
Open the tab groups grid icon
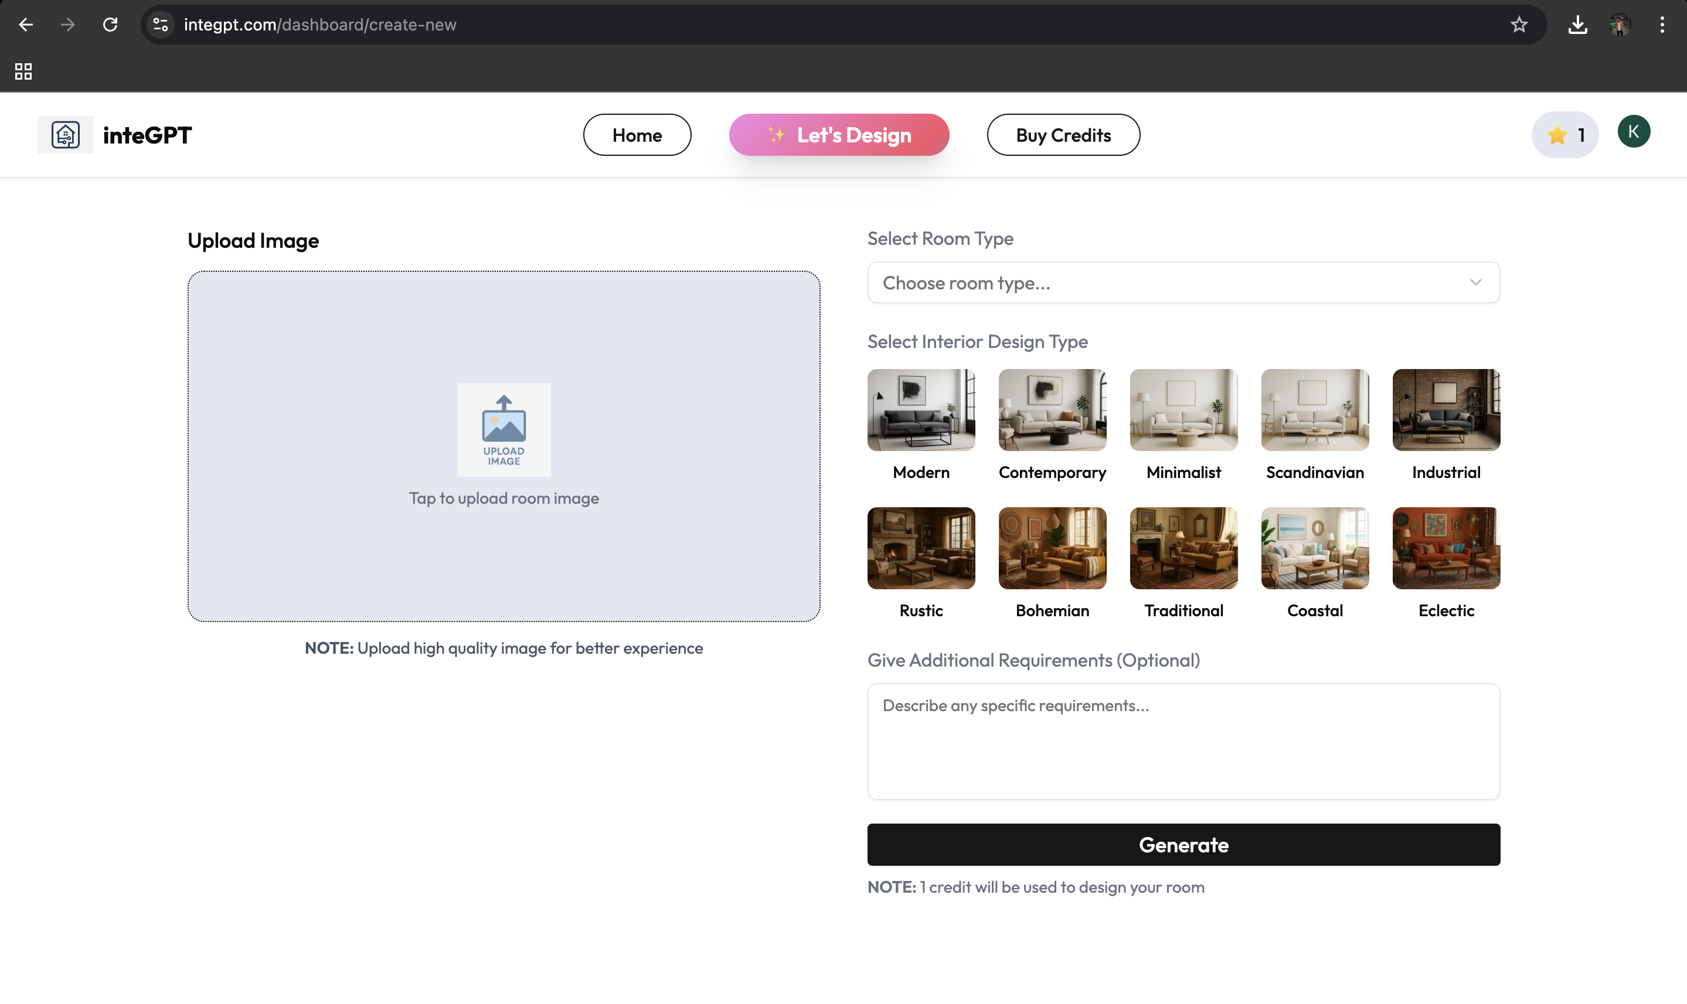point(23,71)
